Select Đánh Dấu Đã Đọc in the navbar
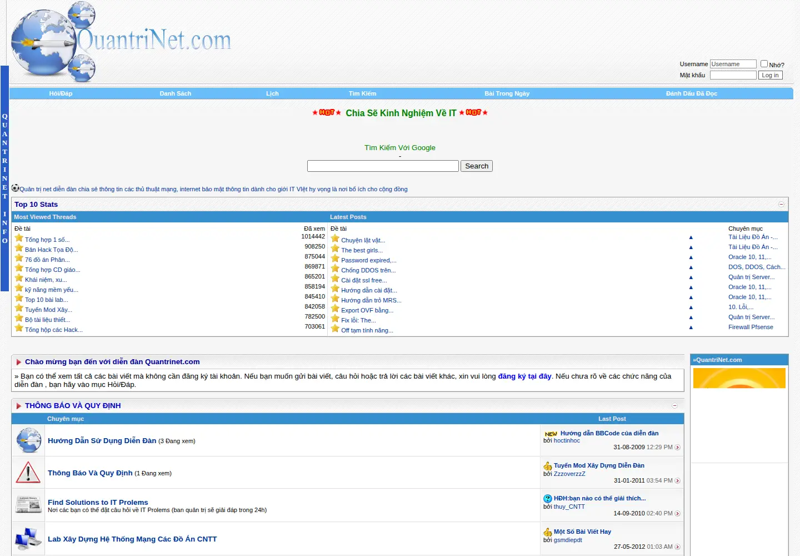This screenshot has height=556, width=800. coord(692,93)
